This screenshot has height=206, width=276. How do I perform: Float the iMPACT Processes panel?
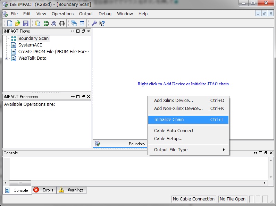83,97
